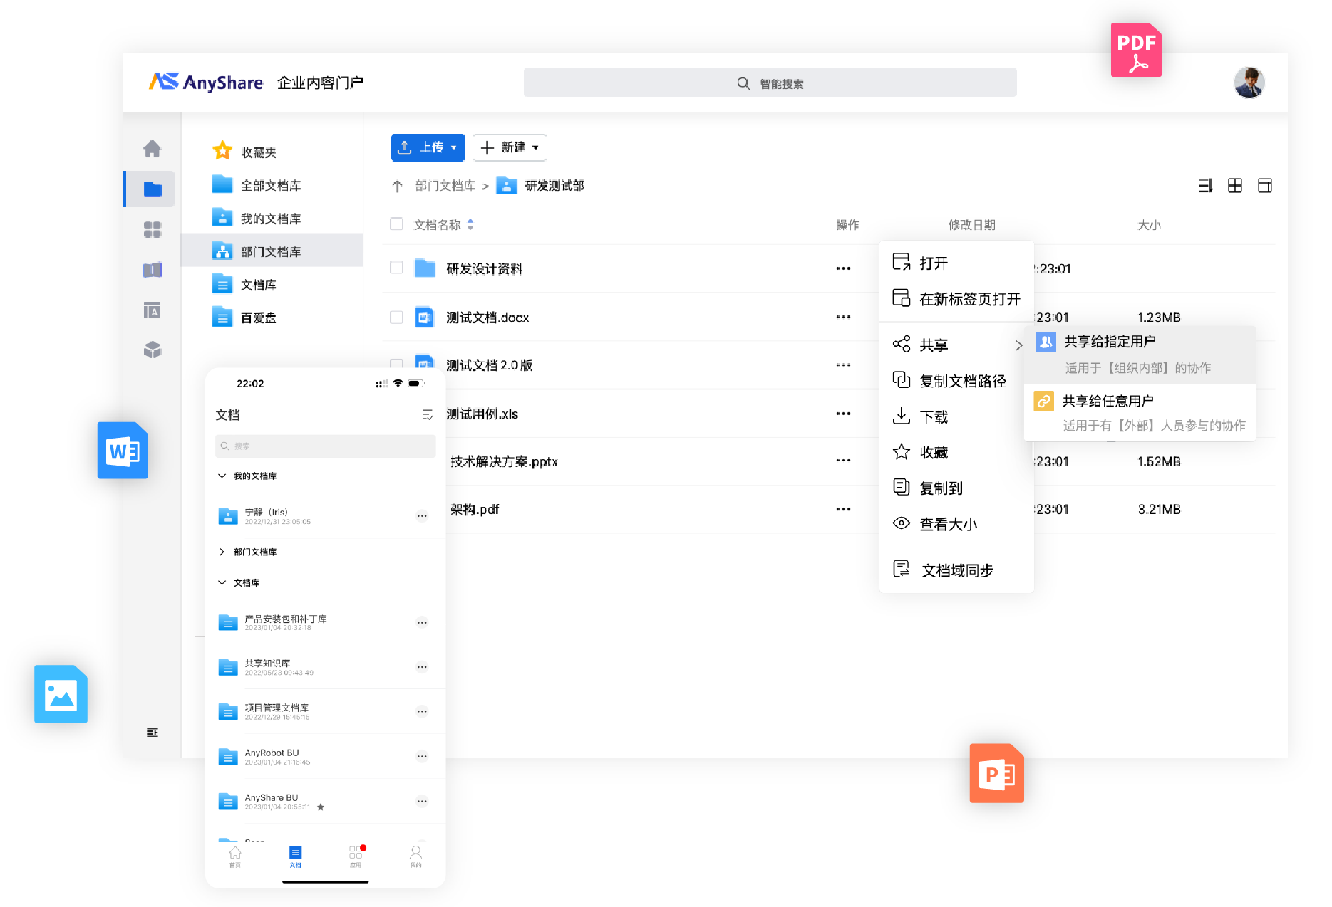1332x907 pixels.
Task: Switch to list view icon
Action: [1205, 186]
